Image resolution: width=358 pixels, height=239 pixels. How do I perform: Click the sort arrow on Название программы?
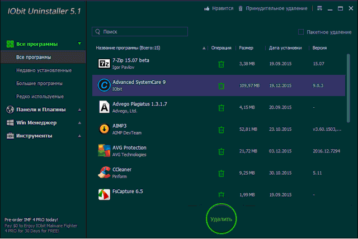click(x=204, y=48)
